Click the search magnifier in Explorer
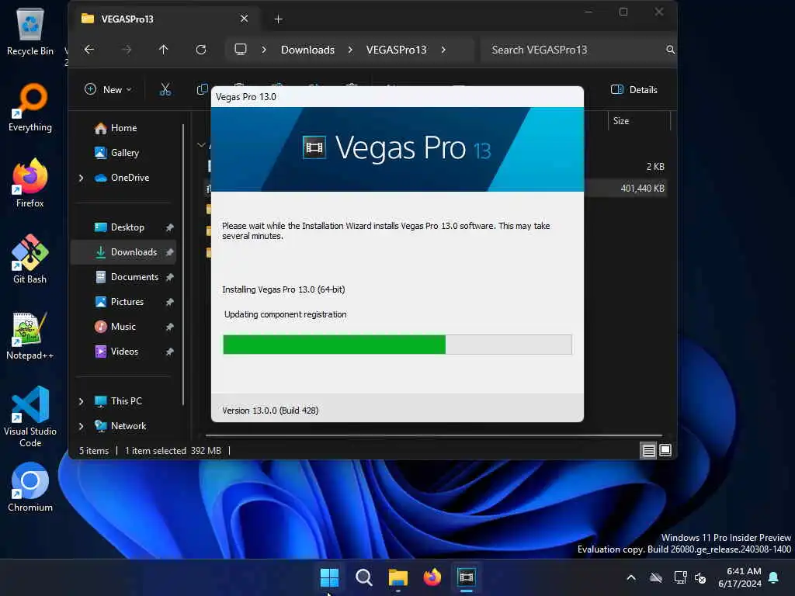Viewport: 795px width, 596px height. pos(670,50)
